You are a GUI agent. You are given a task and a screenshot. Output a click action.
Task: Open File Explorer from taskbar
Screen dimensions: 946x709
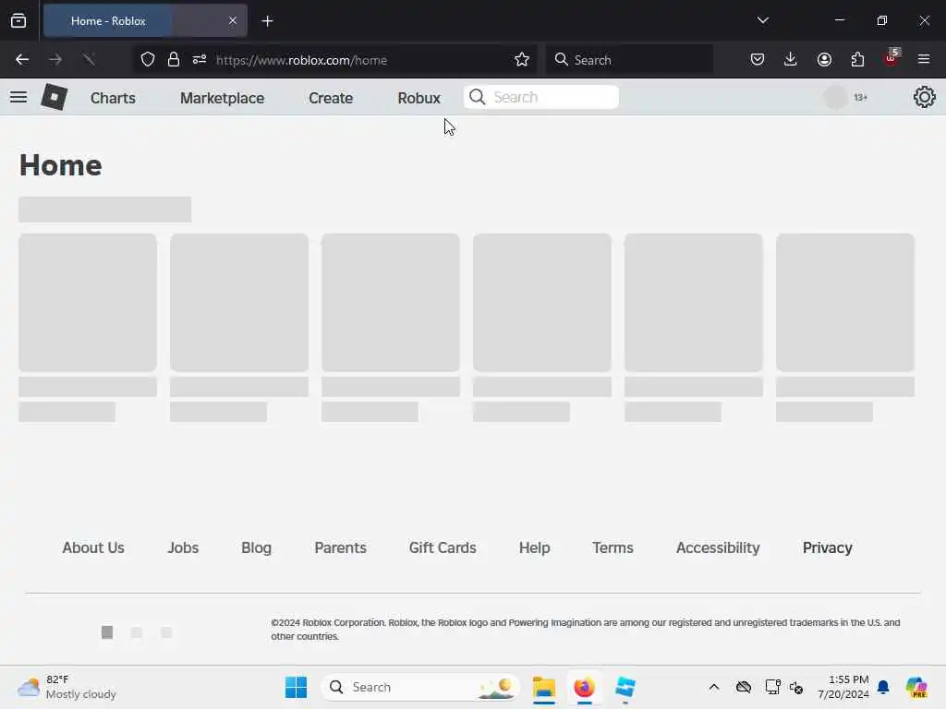[544, 687]
